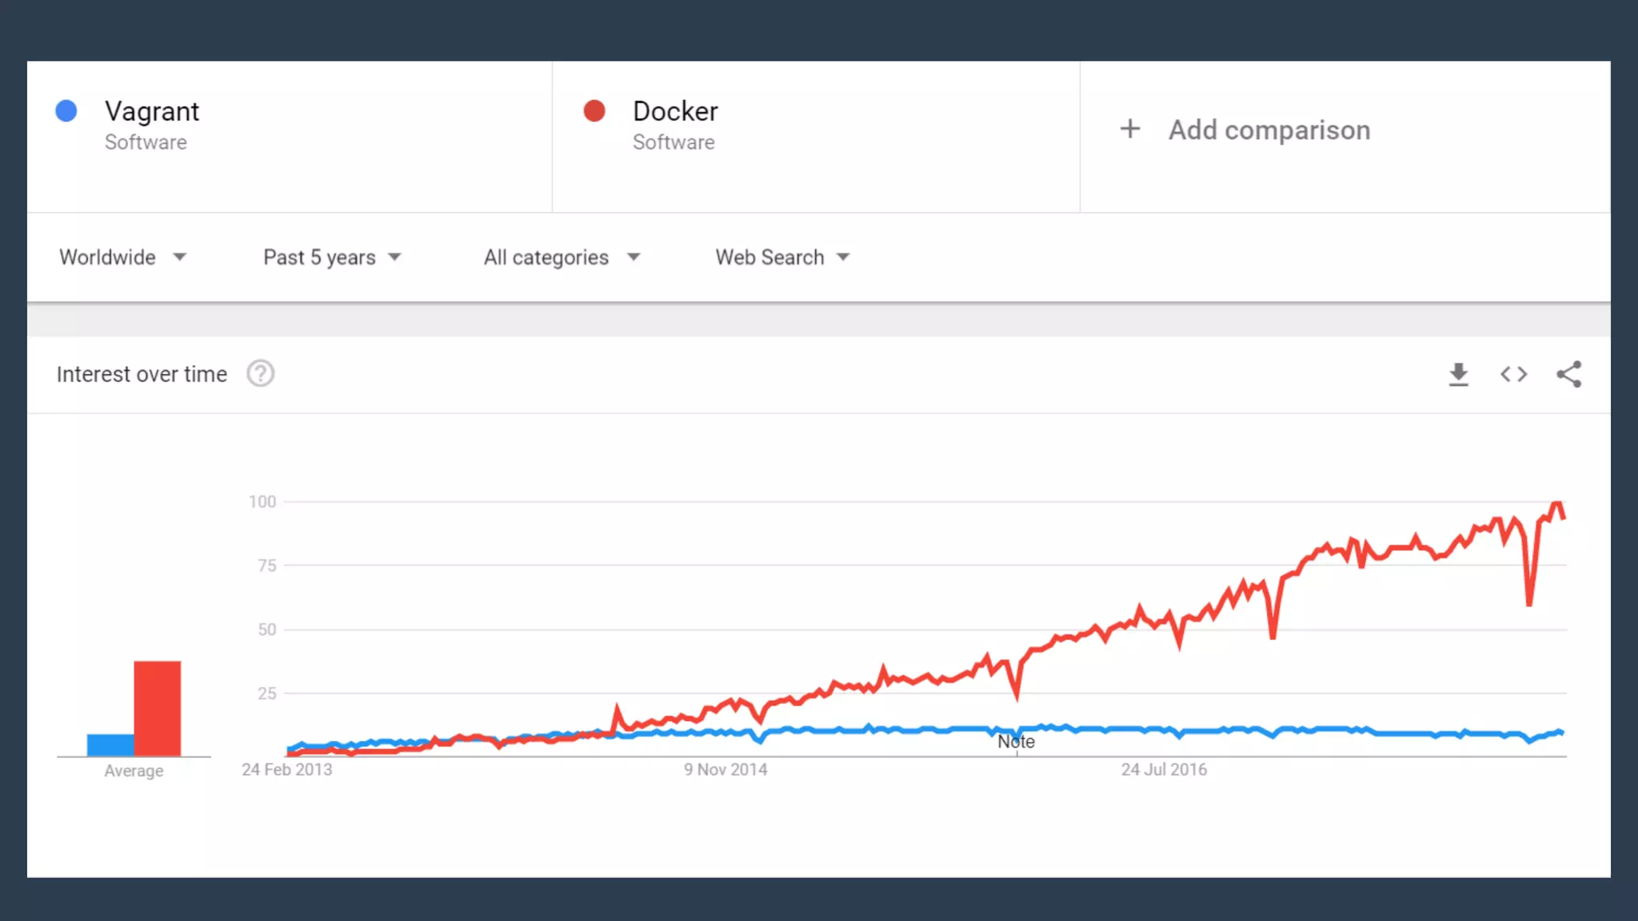Click the embed code icon
This screenshot has height=921, width=1638.
point(1513,374)
